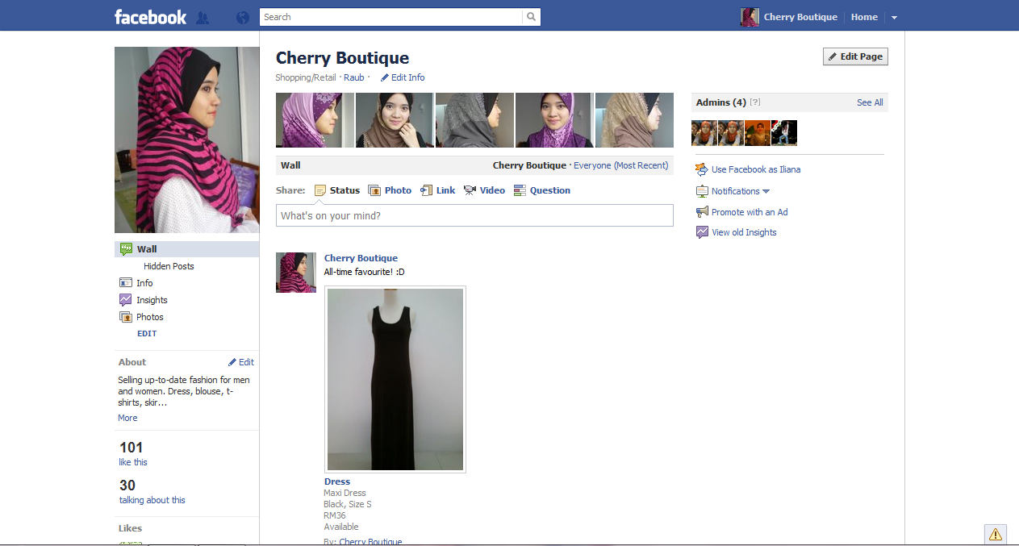Select Wall in the left sidebar
Viewport: 1019px width, 546px height.
coord(187,249)
